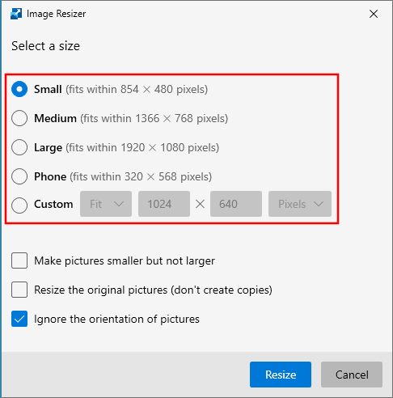Close the Image Resizer dialog
This screenshot has width=393, height=398.
374,14
